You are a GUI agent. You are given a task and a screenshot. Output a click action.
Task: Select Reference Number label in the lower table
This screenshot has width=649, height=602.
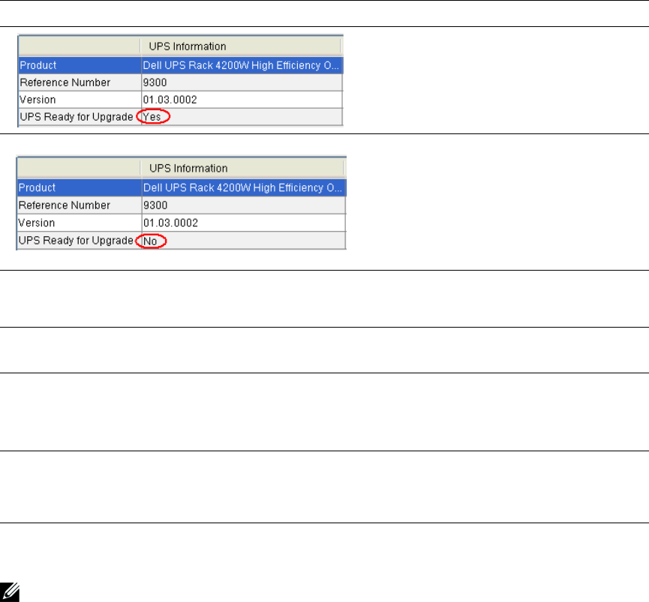[x=65, y=205]
